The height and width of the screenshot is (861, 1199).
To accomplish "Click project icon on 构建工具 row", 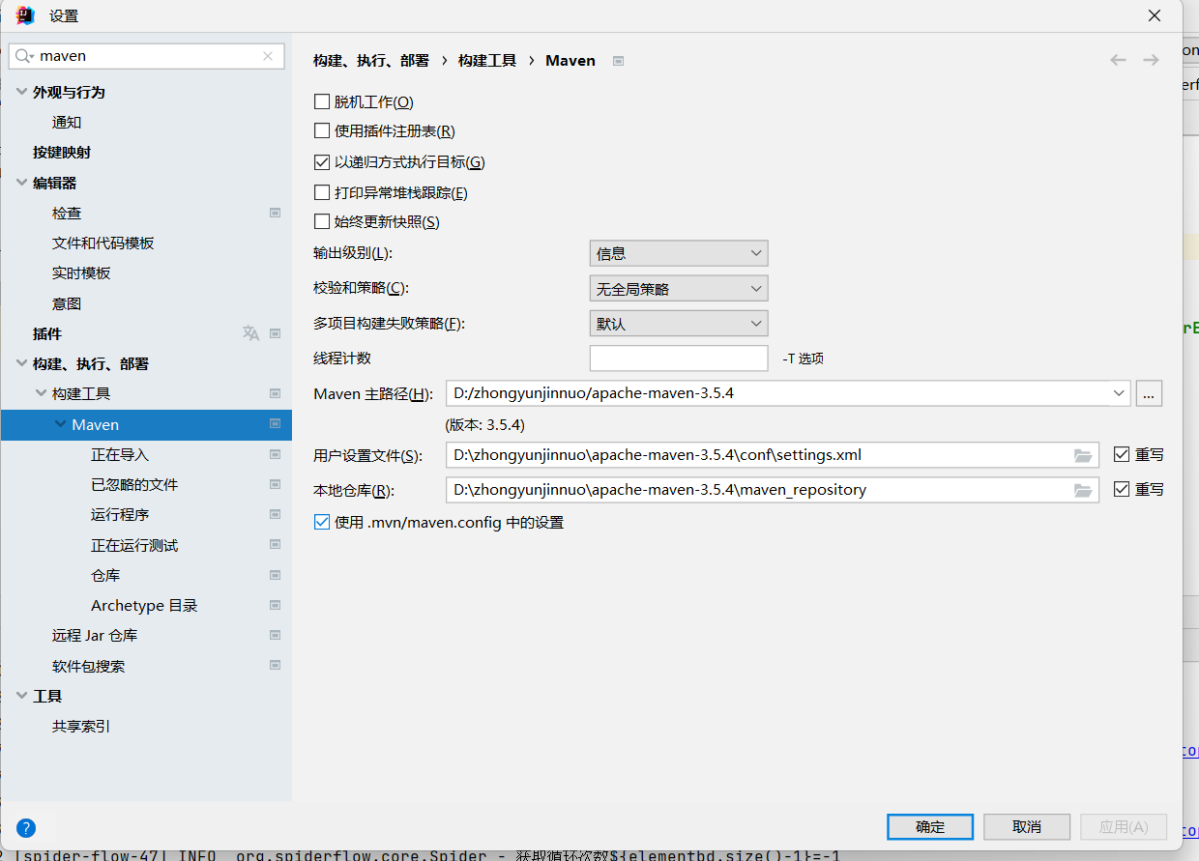I will [276, 393].
